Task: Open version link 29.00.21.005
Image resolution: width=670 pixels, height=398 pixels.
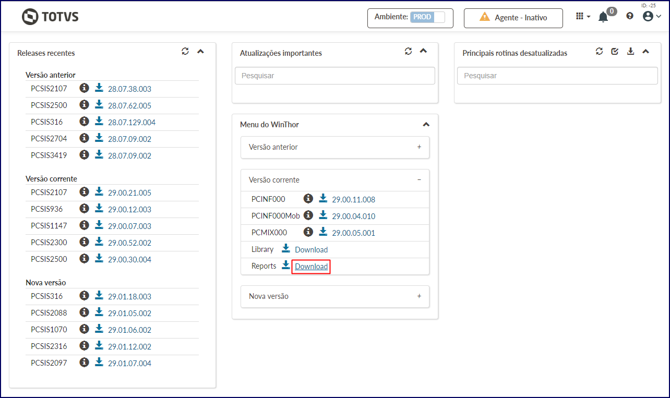Action: click(x=129, y=192)
